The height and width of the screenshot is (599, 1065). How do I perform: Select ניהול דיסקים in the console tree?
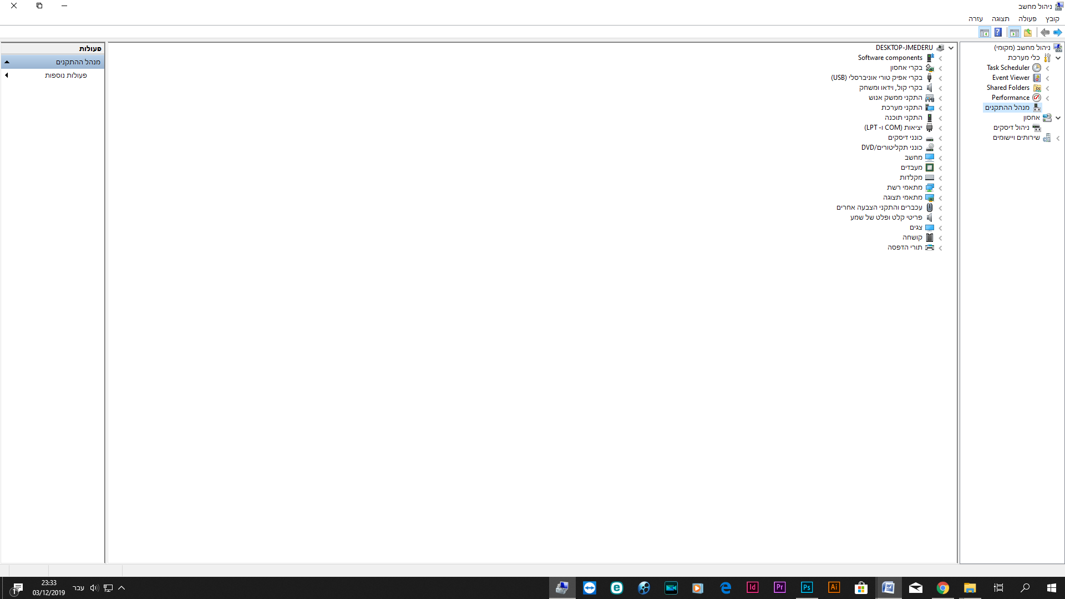[x=1011, y=128]
